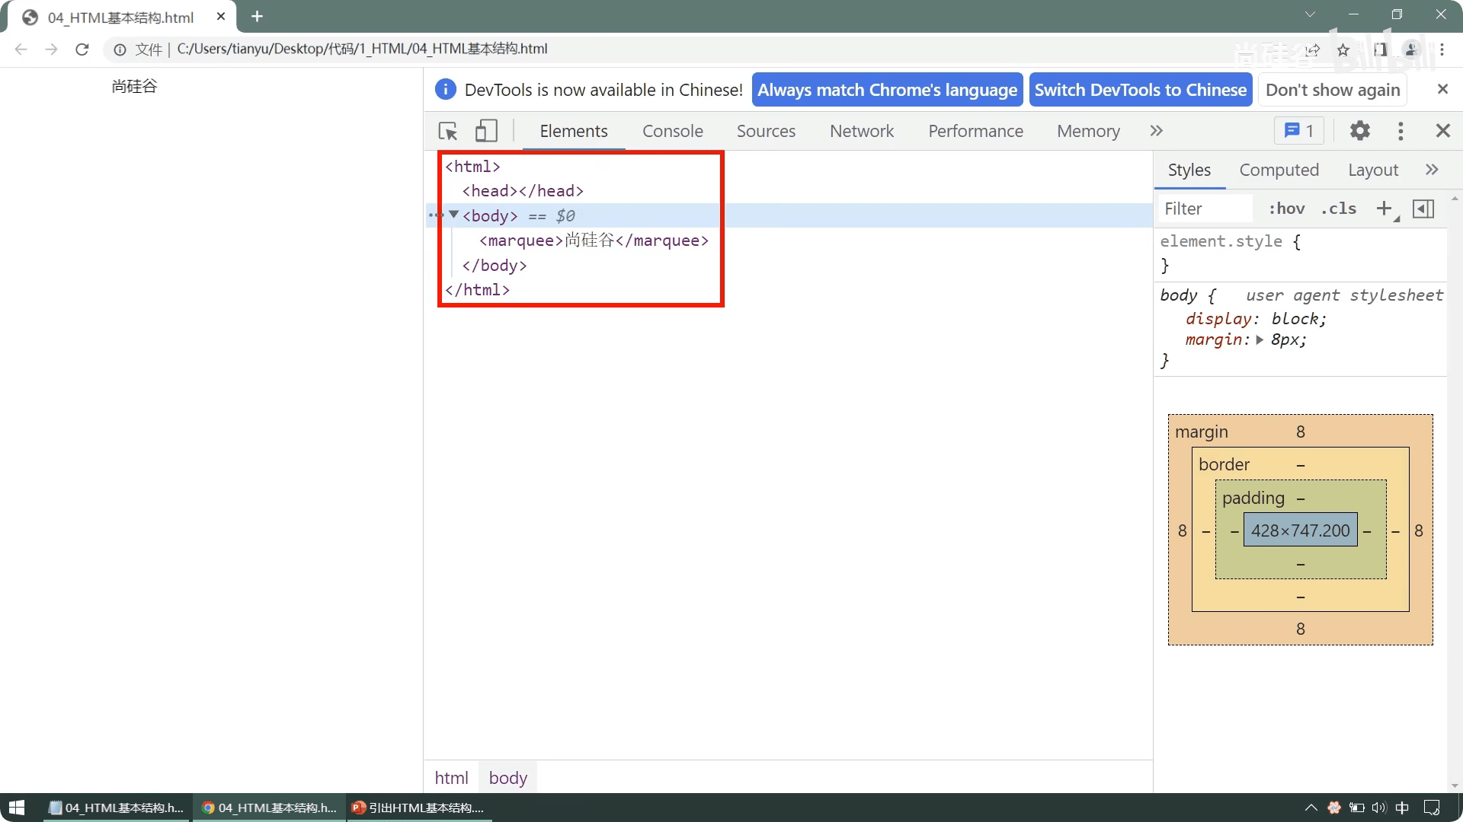This screenshot has height=822, width=1463.
Task: Expand the margin shorthand triangle
Action: 1260,340
